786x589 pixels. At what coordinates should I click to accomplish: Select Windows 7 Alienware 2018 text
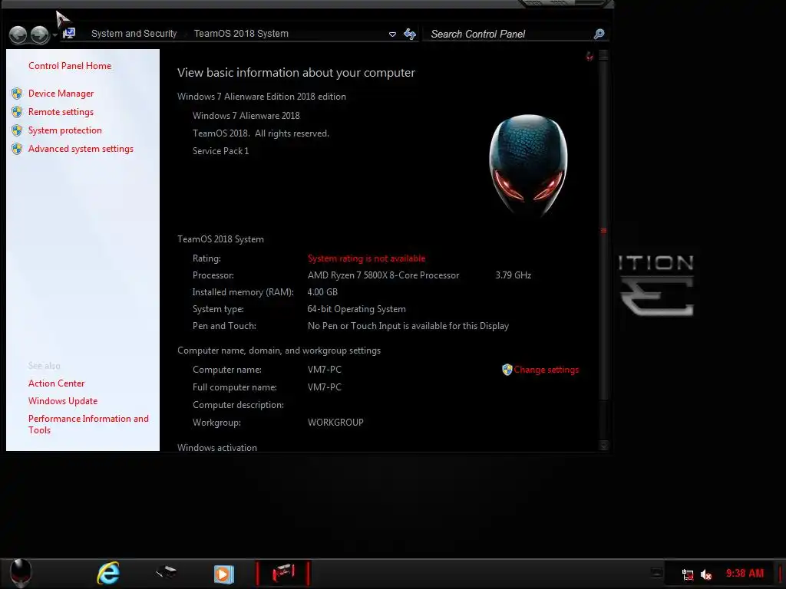click(x=246, y=116)
